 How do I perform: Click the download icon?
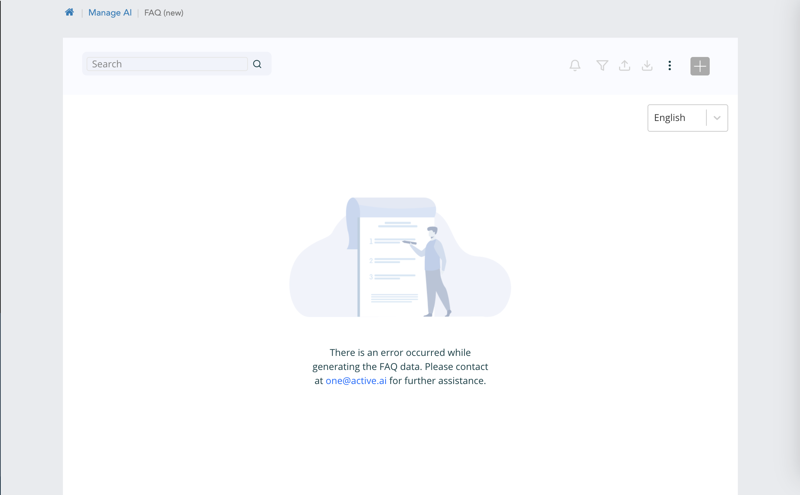646,66
